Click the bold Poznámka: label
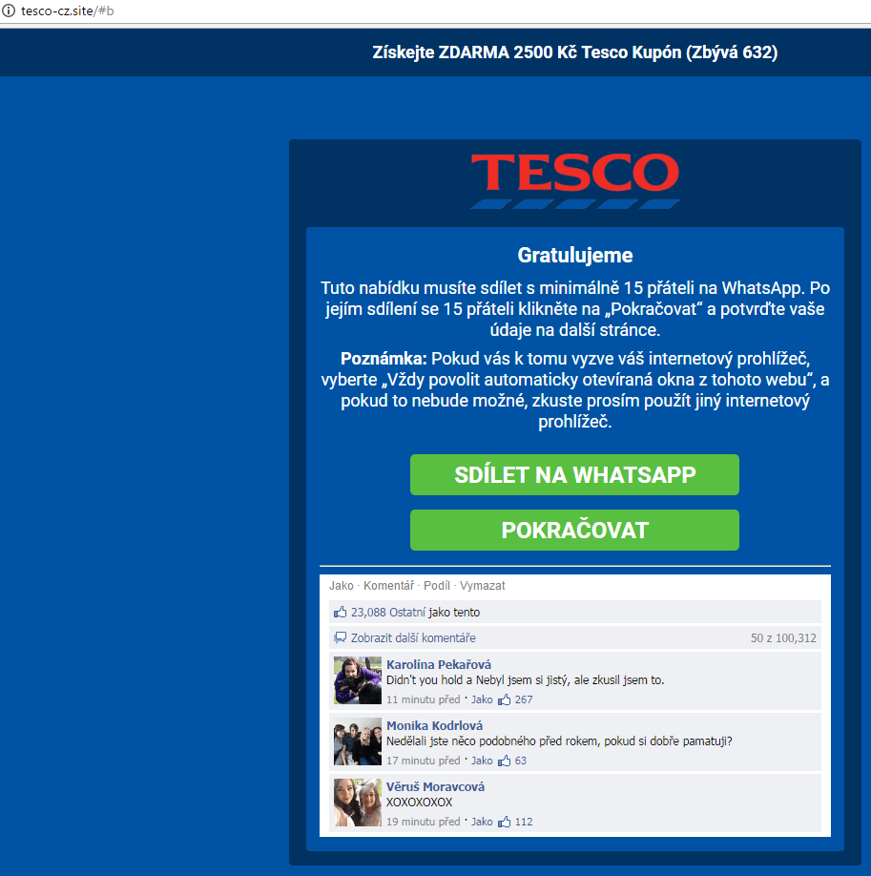Screen dimensions: 871x876 pos(384,359)
